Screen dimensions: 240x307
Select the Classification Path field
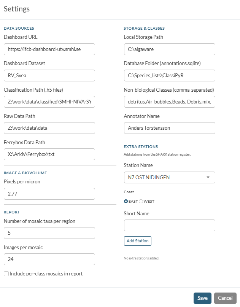(x=49, y=102)
